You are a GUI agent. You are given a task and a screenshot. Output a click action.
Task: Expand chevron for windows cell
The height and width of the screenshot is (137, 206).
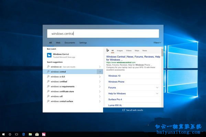tap(100, 97)
